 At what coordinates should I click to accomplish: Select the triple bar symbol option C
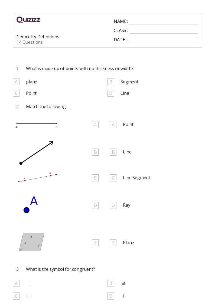tap(16, 296)
